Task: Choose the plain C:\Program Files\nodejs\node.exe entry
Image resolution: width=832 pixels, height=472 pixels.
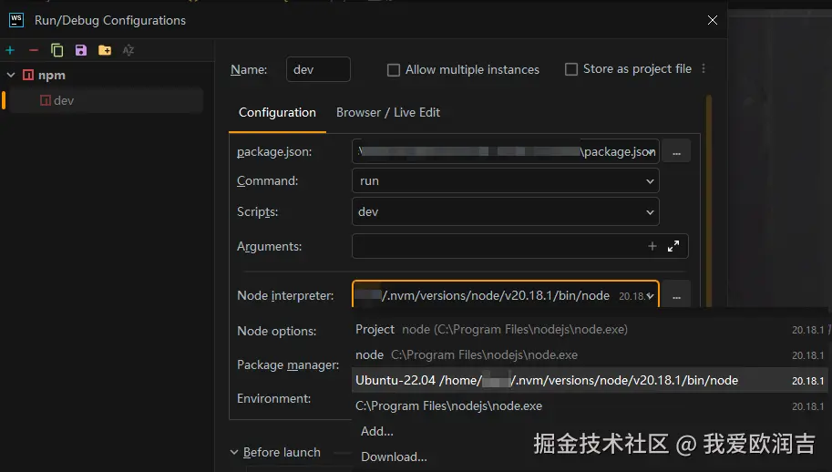Action: (x=590, y=405)
